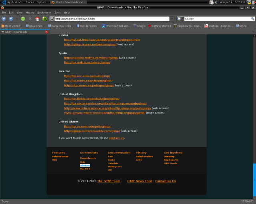256x204 pixels.
Task: Click the Firefox icon in window title bar
Action: pos(2,8)
